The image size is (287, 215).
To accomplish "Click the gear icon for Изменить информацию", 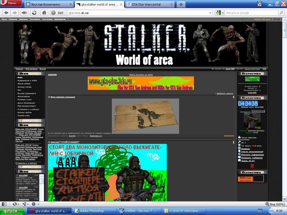I will (x=239, y=154).
